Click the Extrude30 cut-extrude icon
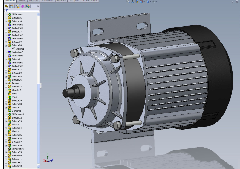Viewport: 240px width, 169px height. tap(10, 104)
